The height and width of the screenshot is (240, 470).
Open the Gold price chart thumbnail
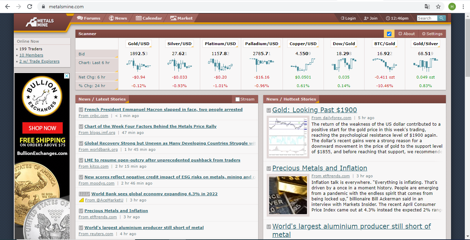pos(288,137)
